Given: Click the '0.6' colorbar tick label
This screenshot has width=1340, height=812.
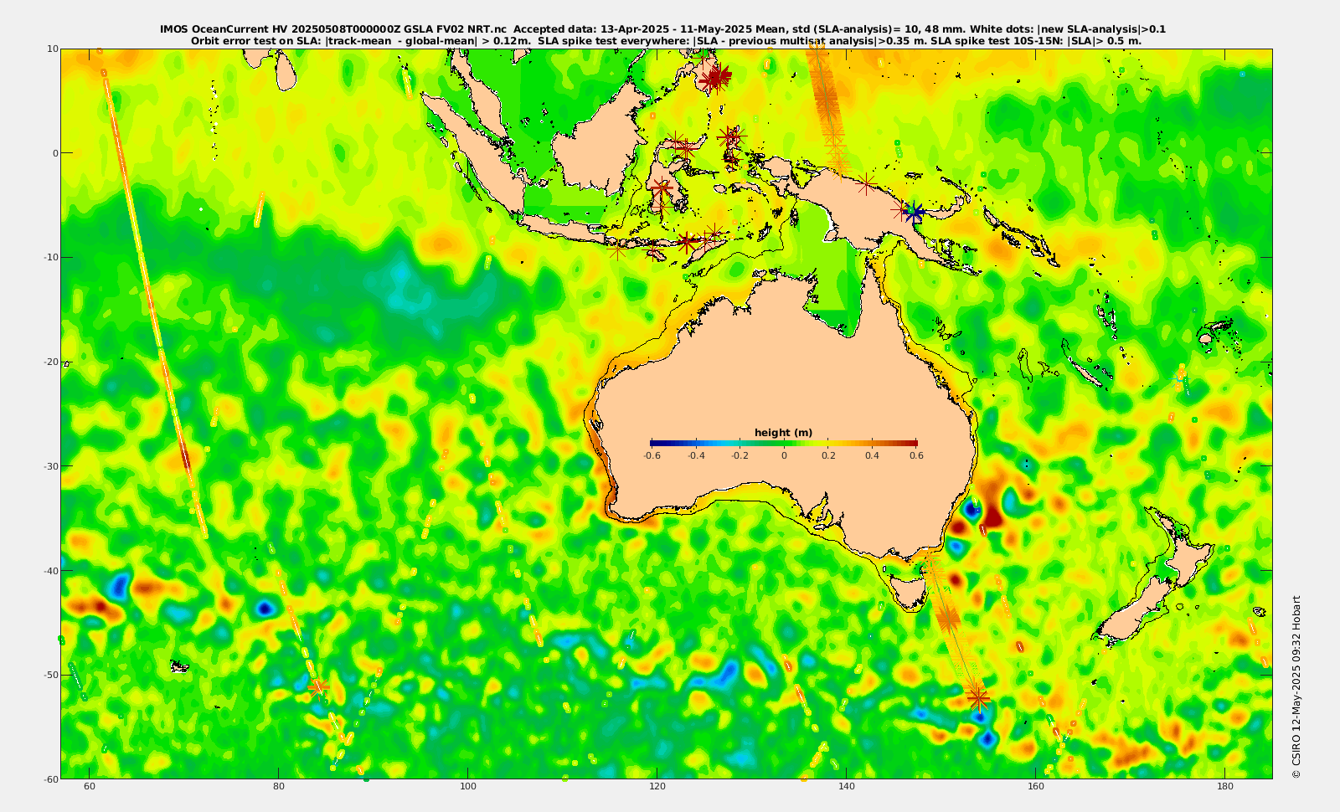Looking at the screenshot, I should pyautogui.click(x=917, y=455).
